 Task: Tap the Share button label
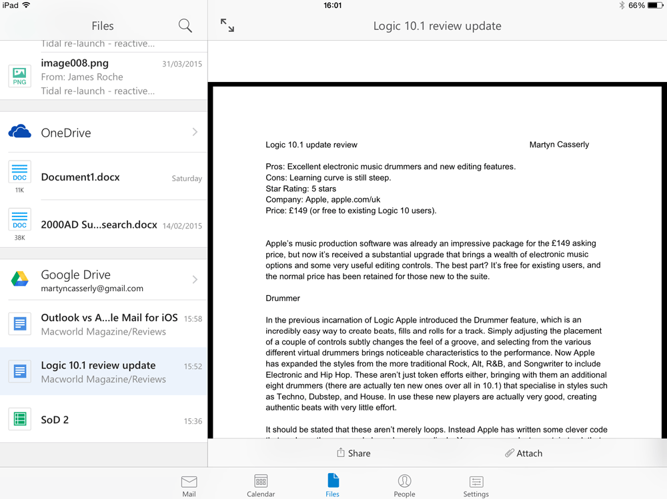pyautogui.click(x=359, y=454)
